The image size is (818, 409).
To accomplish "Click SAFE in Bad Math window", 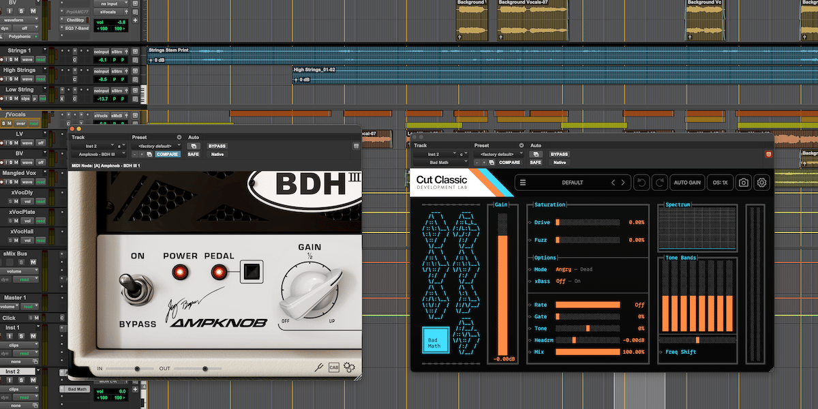I will [536, 162].
